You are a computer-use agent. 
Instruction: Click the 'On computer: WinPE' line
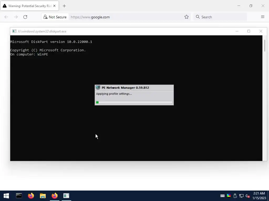[x=29, y=54]
